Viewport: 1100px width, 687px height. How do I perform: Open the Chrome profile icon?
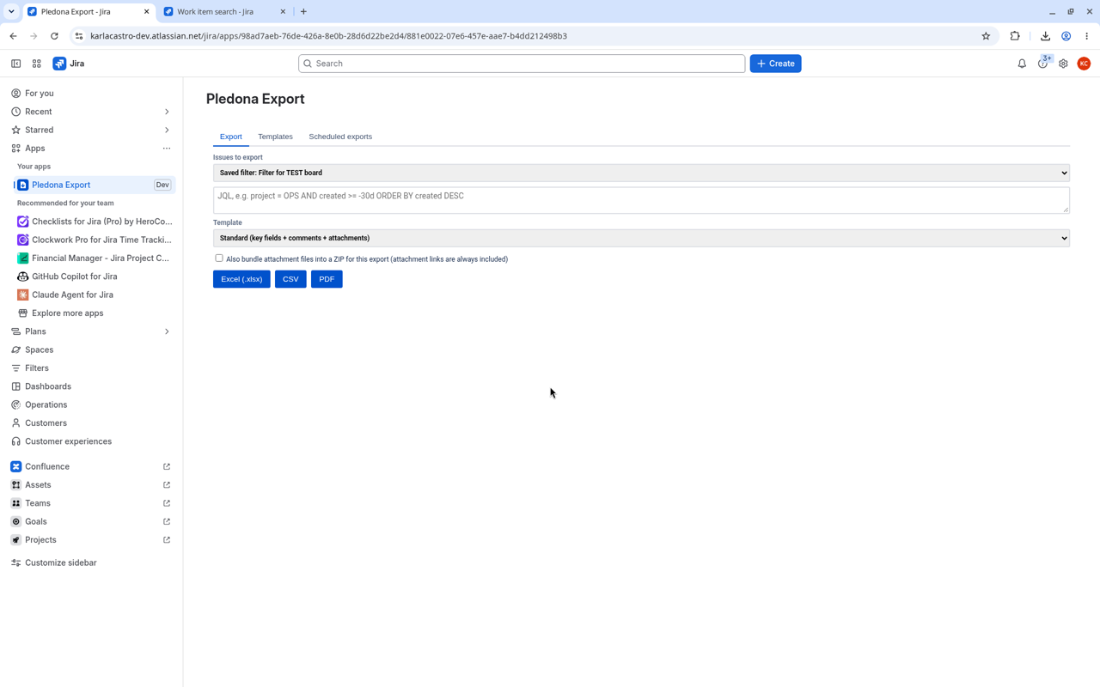pos(1066,36)
